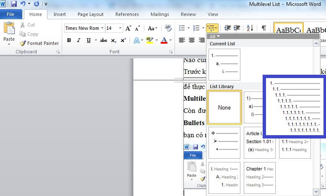Open underline style dropdown arrow
Screen dimensions: 326x196
96,40
